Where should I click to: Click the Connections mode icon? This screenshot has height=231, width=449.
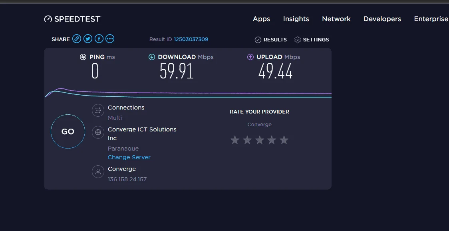[98, 110]
